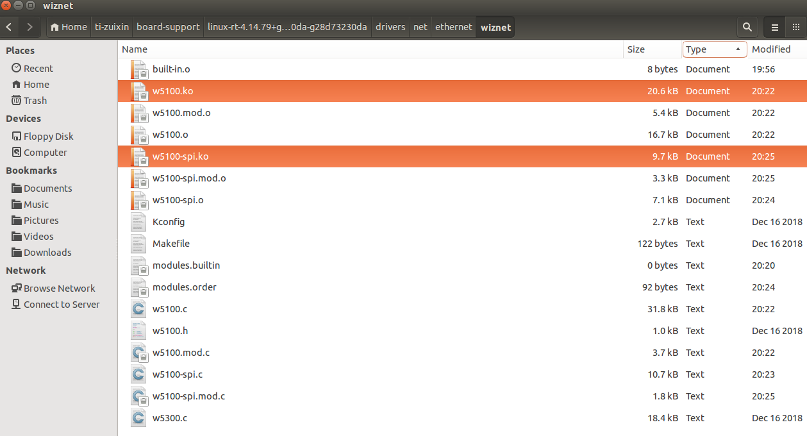Click the Makefile text file icon
The image size is (807, 436).
138,244
